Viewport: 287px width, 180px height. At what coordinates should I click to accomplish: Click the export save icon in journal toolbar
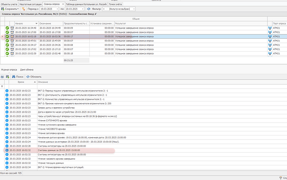coord(7,76)
